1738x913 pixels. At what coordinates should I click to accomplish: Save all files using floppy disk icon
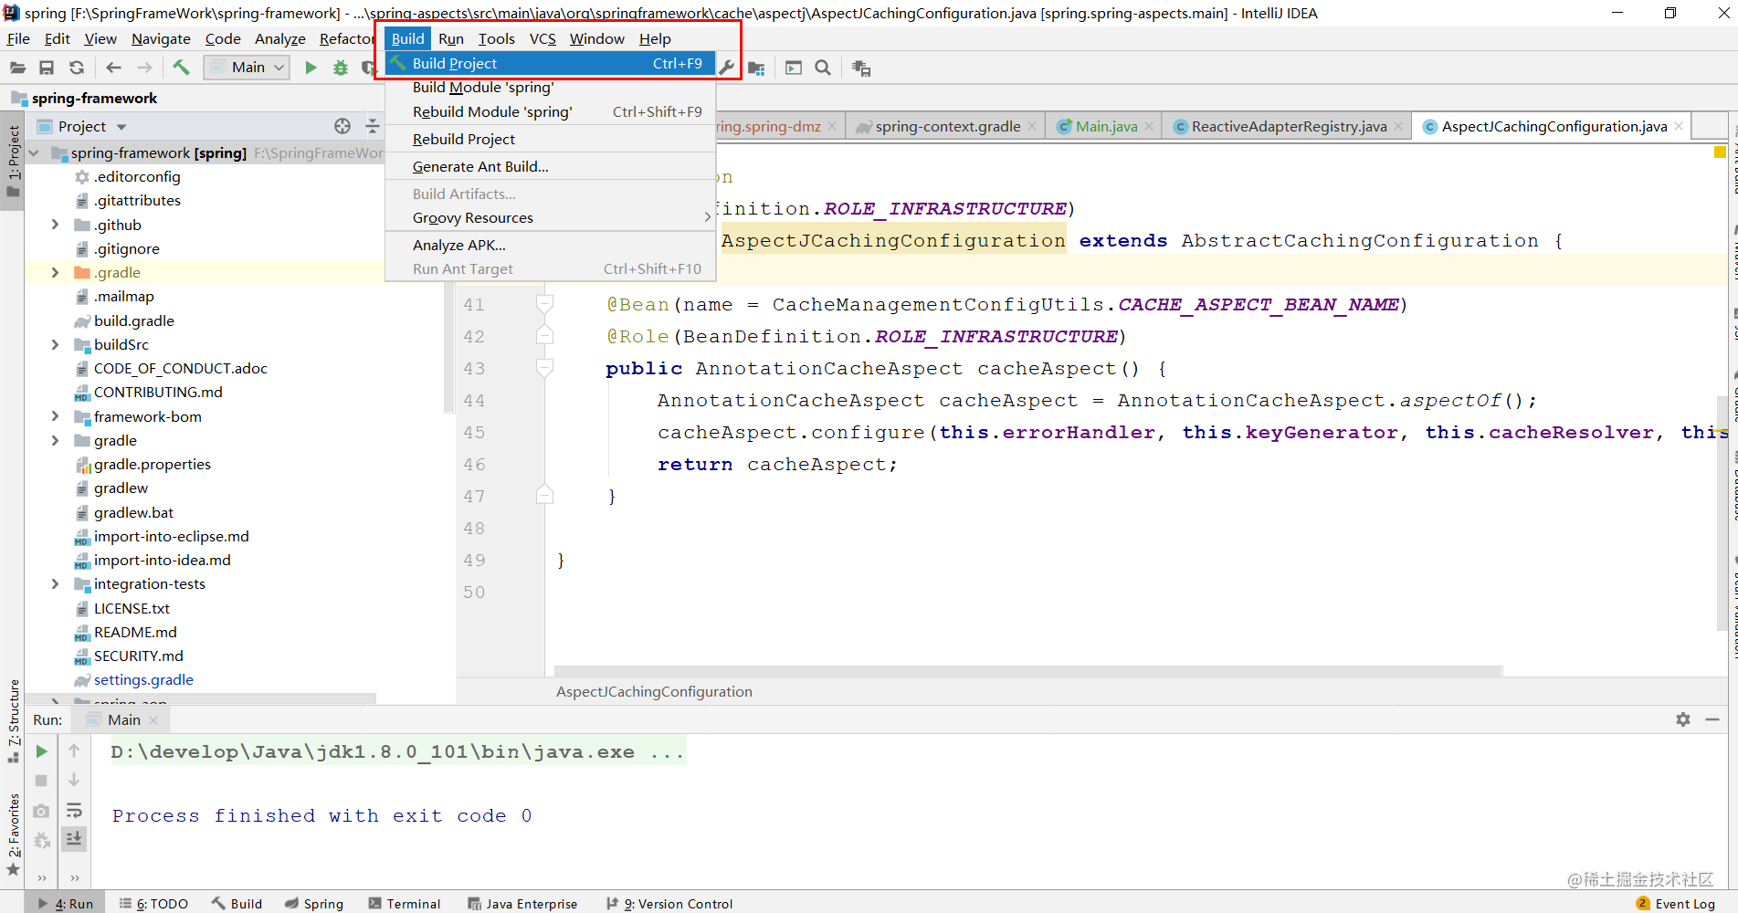[47, 68]
